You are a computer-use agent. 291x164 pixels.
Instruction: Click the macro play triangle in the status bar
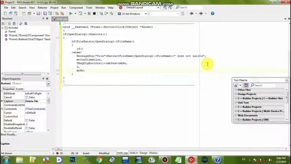click(54, 153)
